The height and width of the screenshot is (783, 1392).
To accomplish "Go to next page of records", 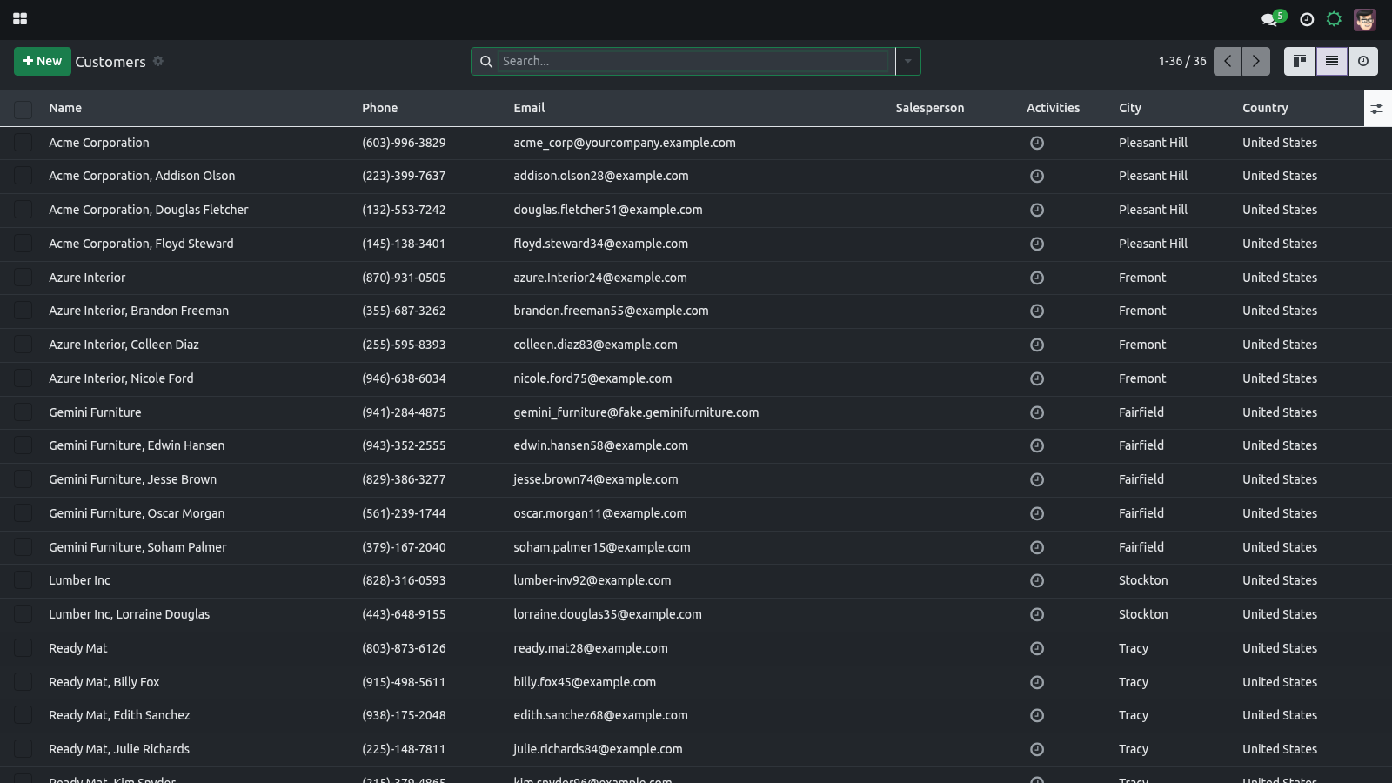I will coord(1255,61).
